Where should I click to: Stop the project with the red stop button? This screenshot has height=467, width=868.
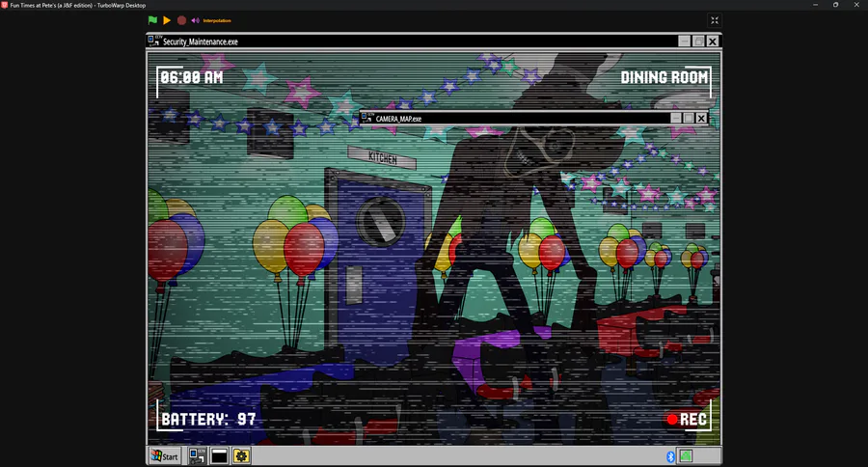coord(181,20)
